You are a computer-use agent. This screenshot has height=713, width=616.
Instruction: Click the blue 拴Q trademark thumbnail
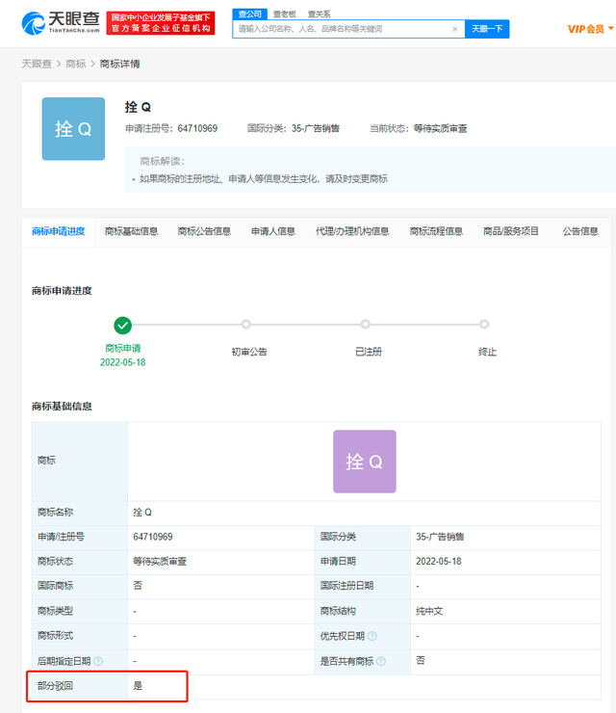[73, 129]
